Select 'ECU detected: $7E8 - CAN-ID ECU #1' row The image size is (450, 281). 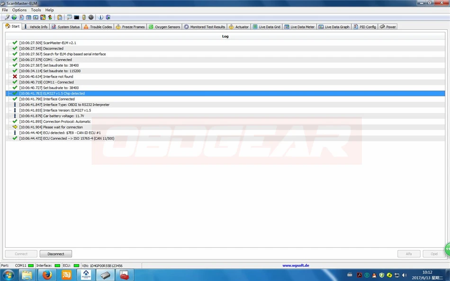pyautogui.click(x=225, y=133)
